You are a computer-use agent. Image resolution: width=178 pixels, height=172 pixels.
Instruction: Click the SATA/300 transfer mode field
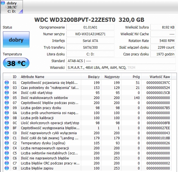(x=90, y=48)
